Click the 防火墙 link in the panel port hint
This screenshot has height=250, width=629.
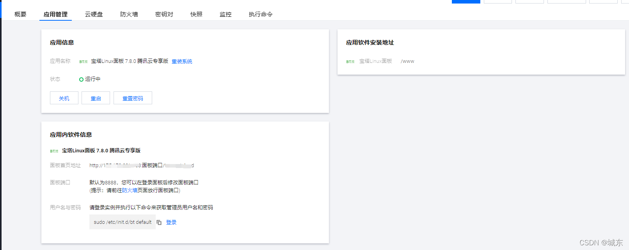[x=130, y=190]
